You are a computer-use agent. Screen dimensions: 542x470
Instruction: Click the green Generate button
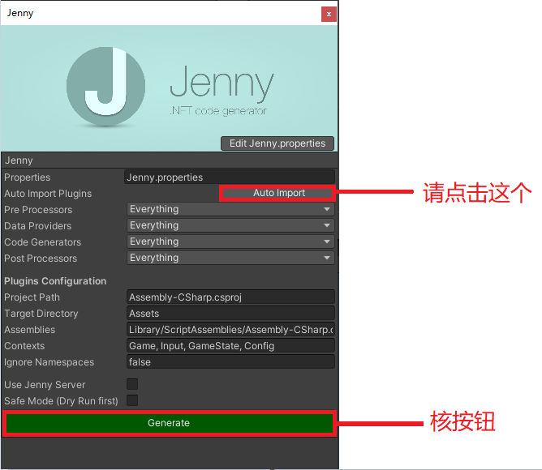pos(169,423)
